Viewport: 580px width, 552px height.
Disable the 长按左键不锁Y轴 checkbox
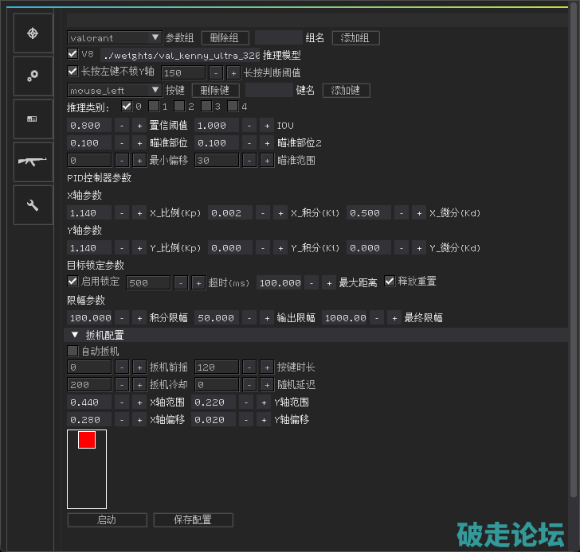tap(72, 72)
